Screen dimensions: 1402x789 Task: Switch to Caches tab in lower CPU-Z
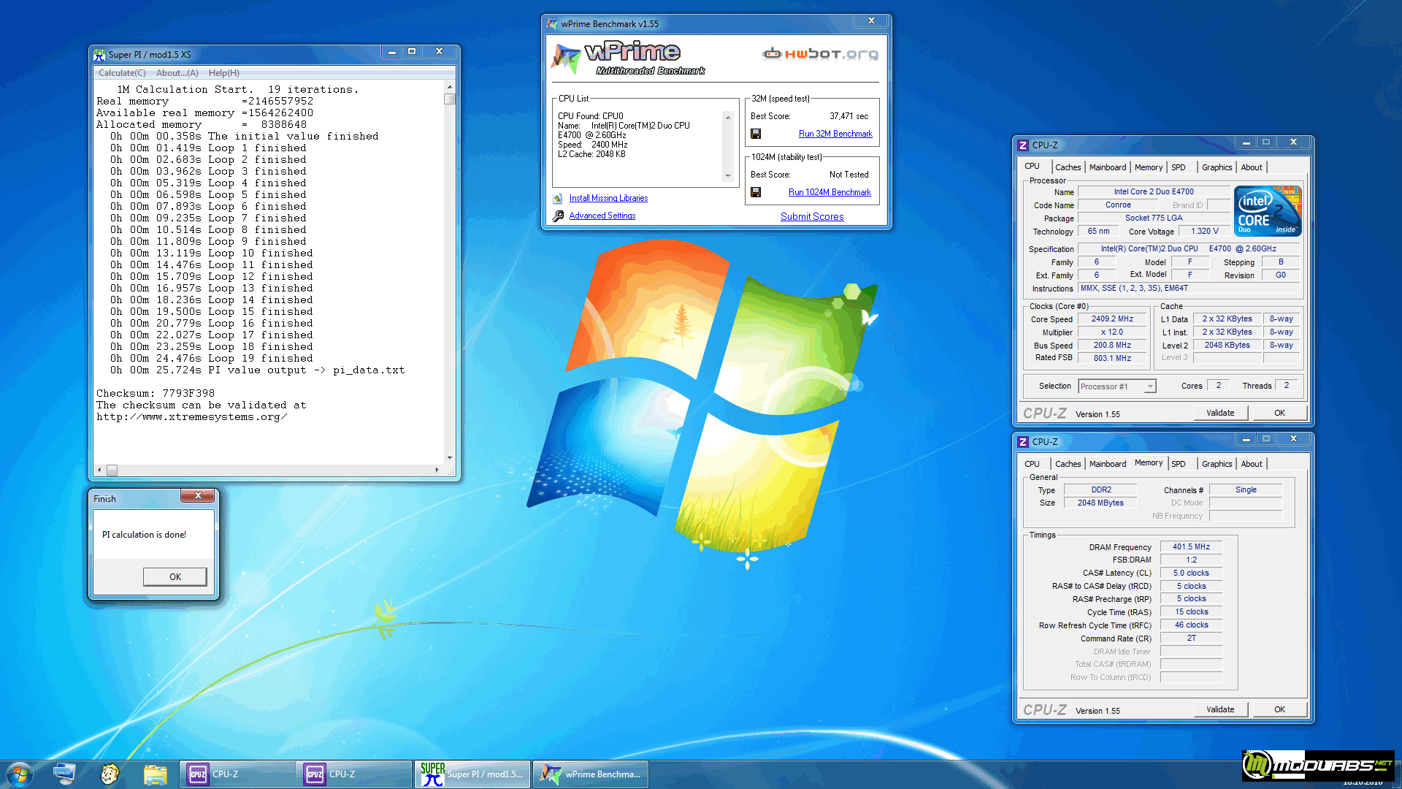click(1068, 464)
